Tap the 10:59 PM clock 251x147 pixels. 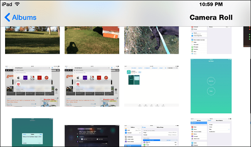(x=211, y=4)
